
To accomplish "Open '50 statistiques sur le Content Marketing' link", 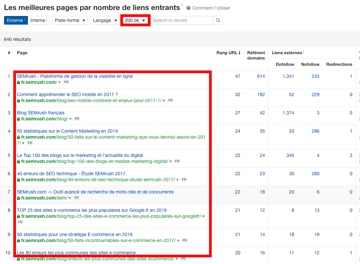I will 67,131.
